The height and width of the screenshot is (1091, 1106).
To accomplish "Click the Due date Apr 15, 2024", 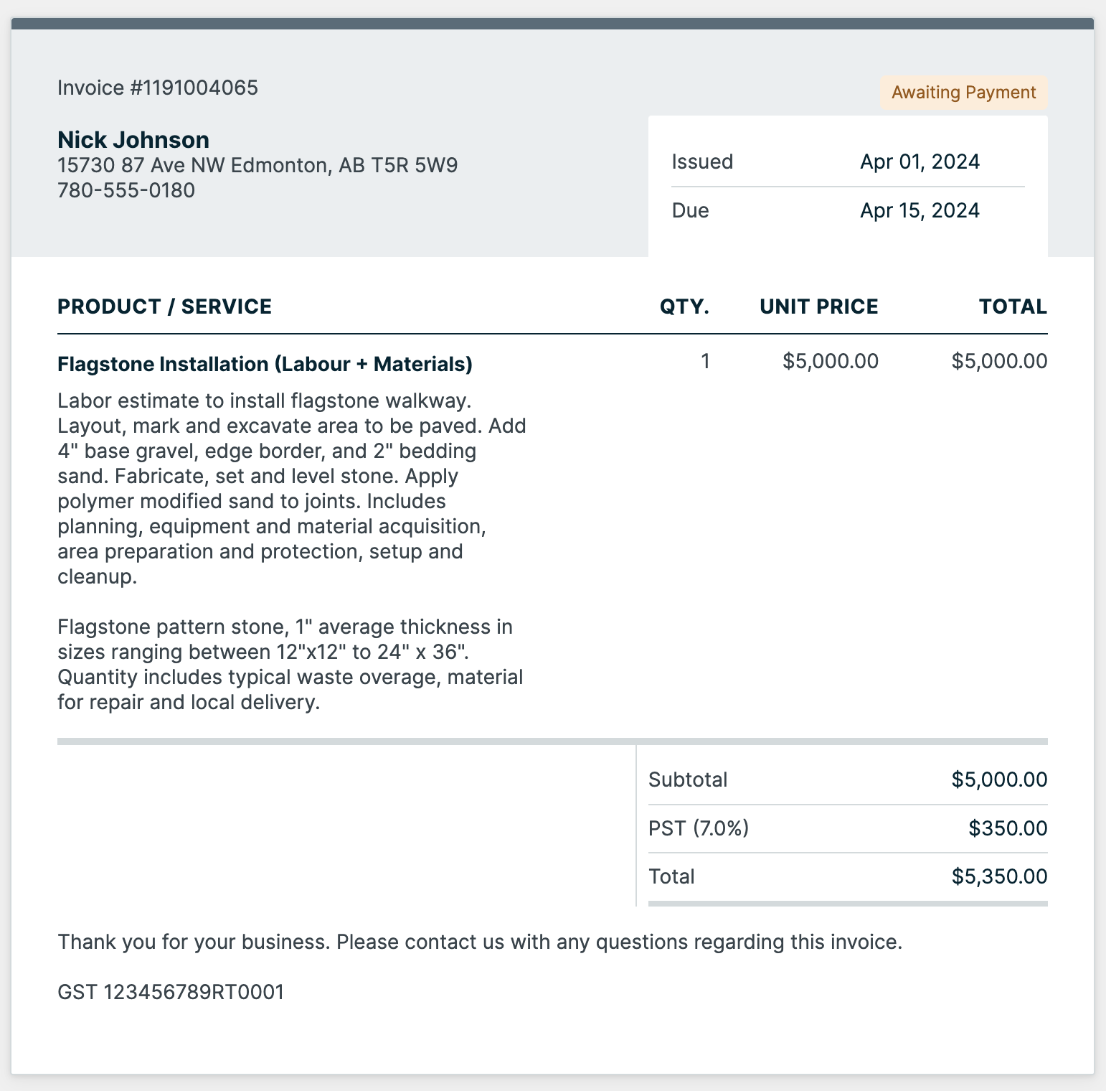I will pyautogui.click(x=920, y=210).
